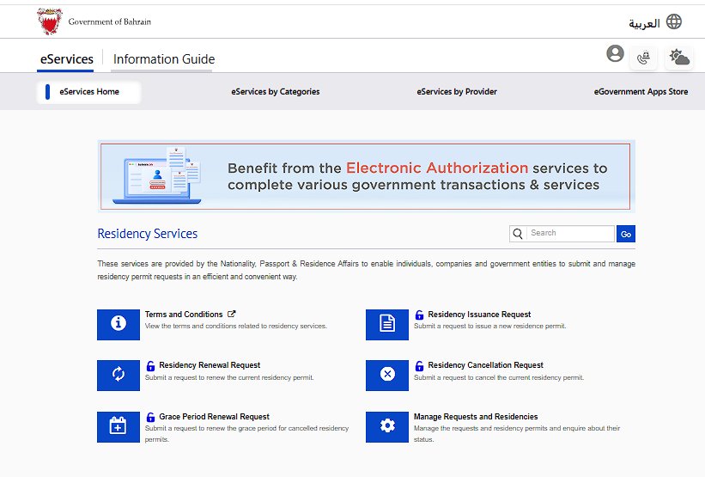Click the description 'Submit a request to renew the current residency permit.'

(229, 377)
